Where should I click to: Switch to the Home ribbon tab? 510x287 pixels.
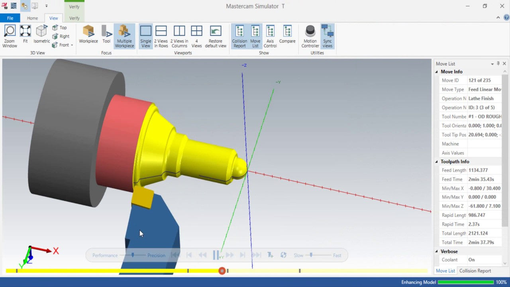[32, 18]
